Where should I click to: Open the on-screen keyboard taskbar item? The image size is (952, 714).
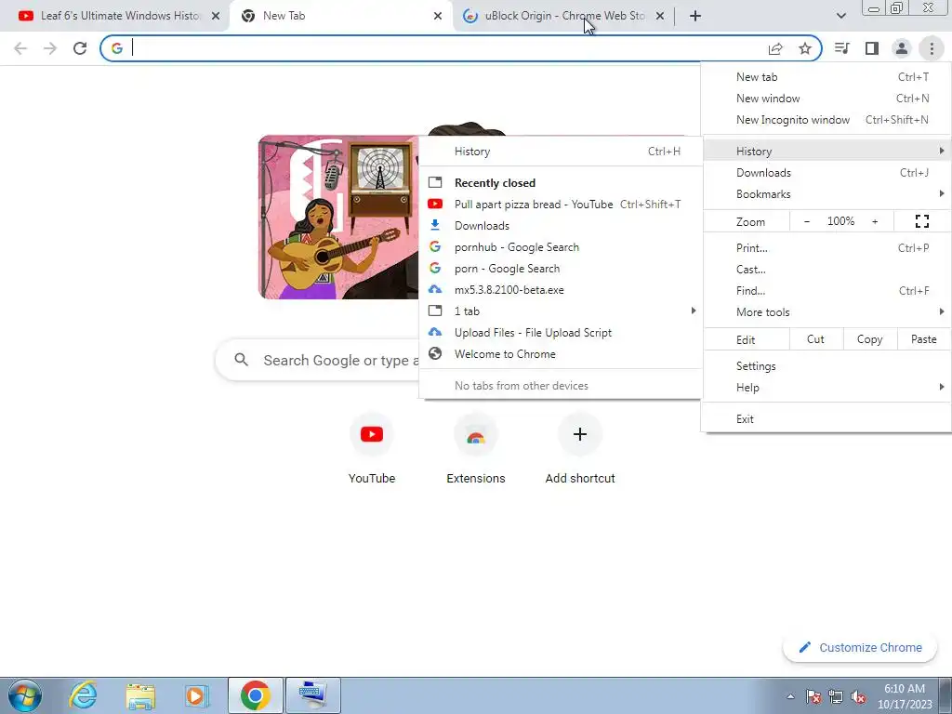(x=312, y=695)
